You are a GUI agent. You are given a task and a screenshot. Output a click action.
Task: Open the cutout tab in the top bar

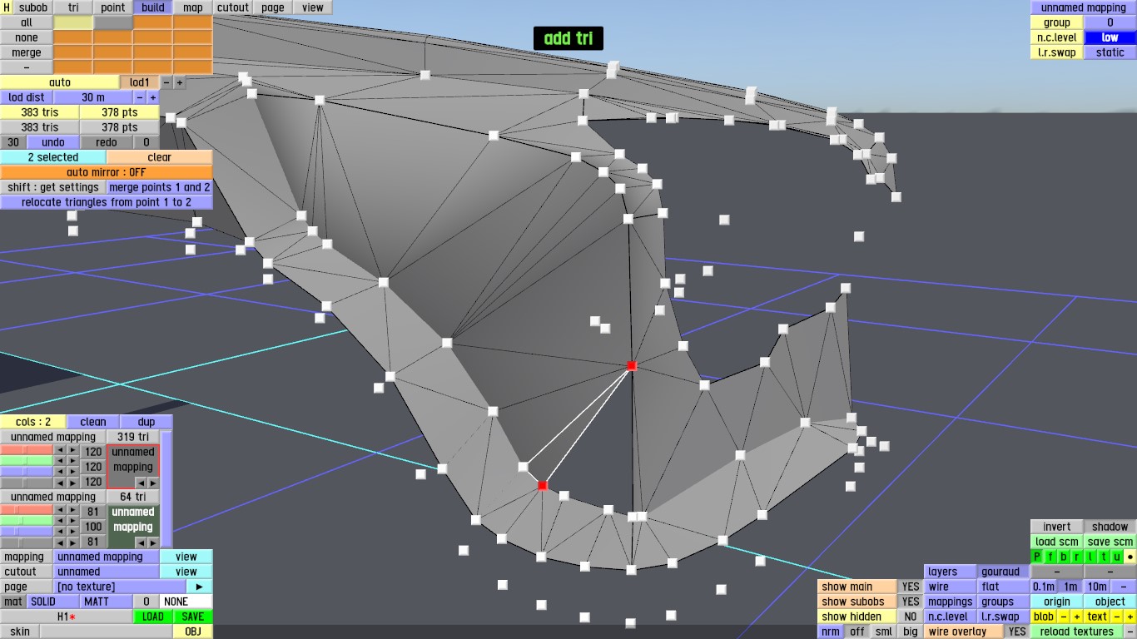coord(233,7)
